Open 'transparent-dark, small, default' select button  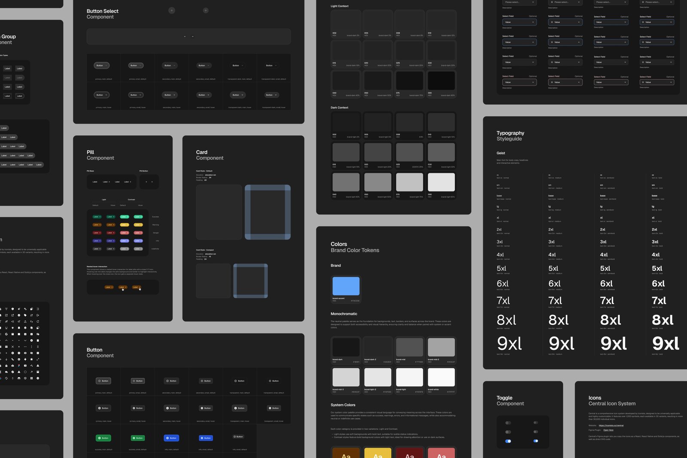[271, 66]
